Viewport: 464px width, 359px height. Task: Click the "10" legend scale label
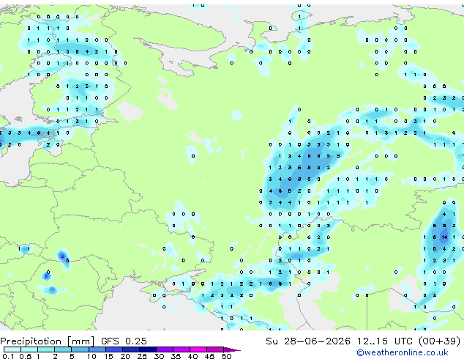91,356
